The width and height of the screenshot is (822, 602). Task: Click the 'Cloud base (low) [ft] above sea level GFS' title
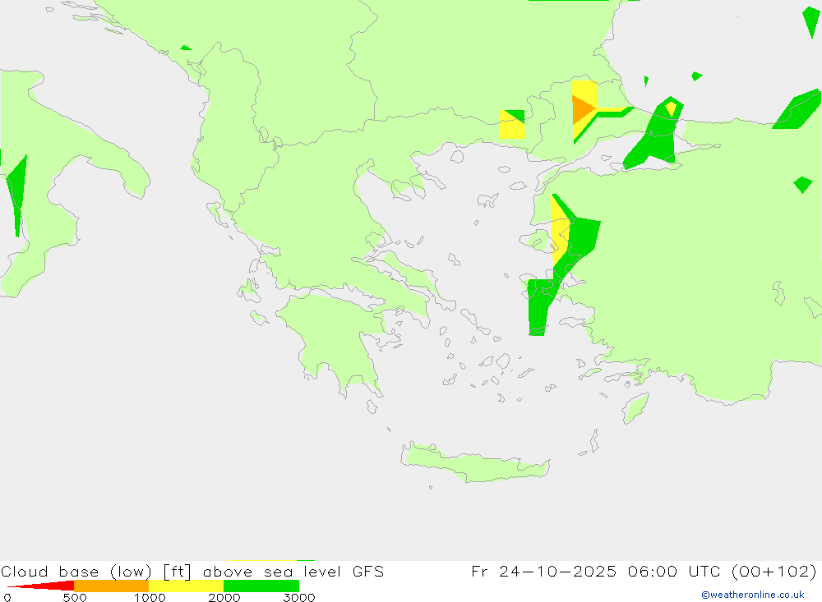coord(192,571)
